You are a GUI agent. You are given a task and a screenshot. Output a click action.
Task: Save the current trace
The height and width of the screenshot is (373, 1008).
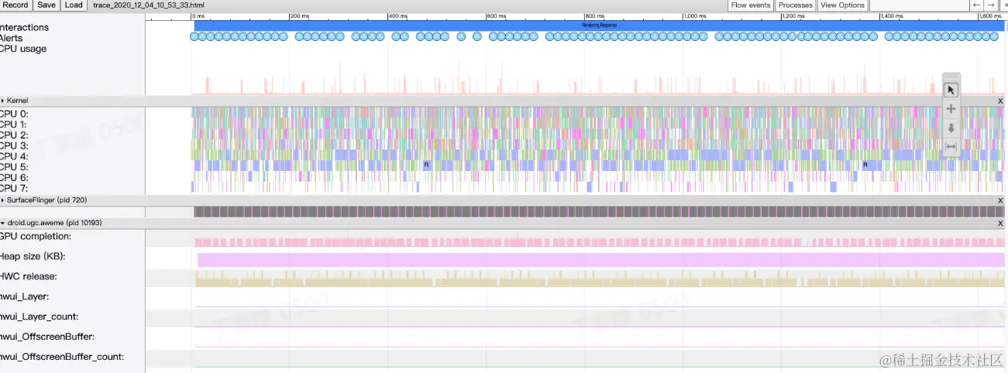[46, 5]
